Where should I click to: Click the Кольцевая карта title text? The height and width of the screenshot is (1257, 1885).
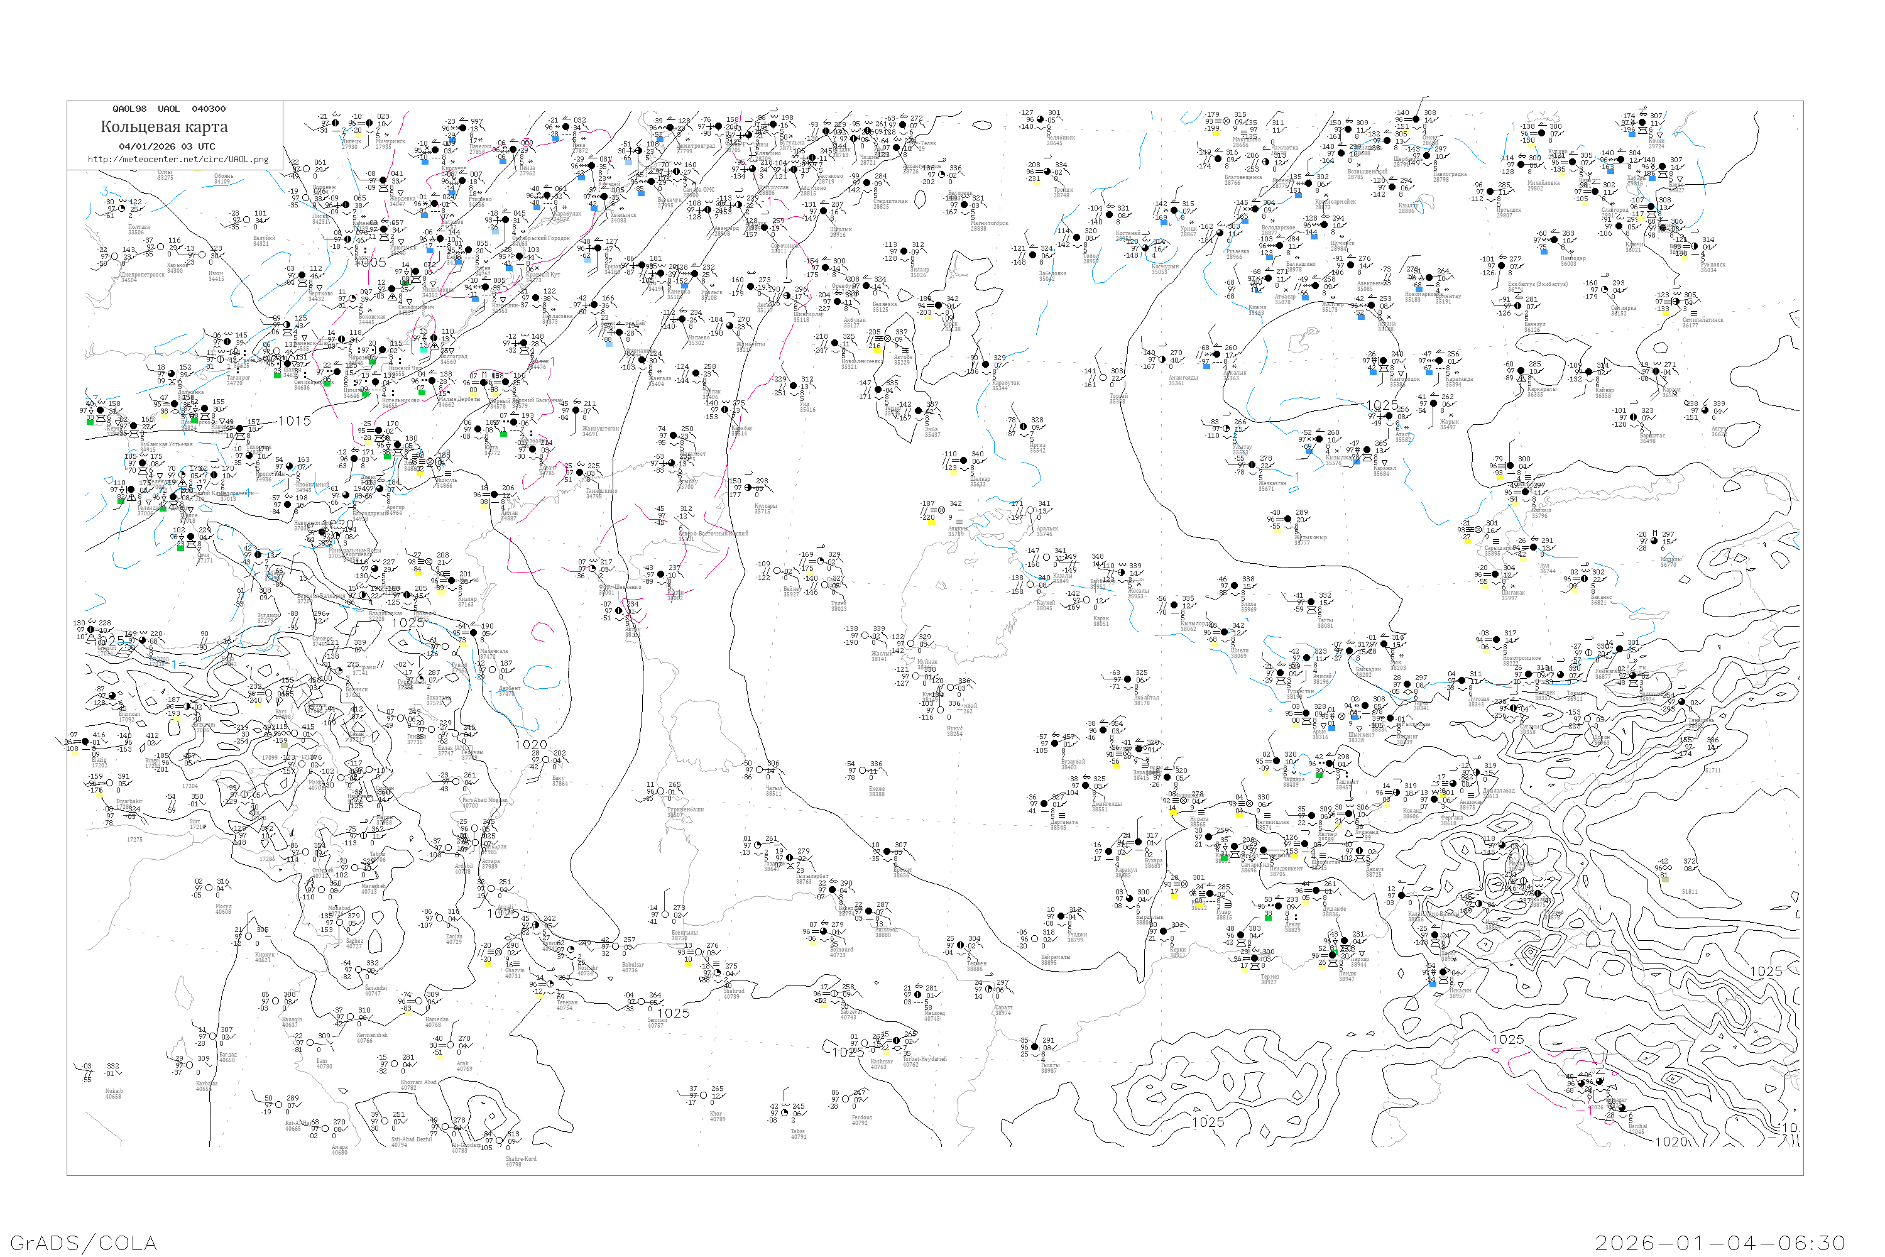163,127
